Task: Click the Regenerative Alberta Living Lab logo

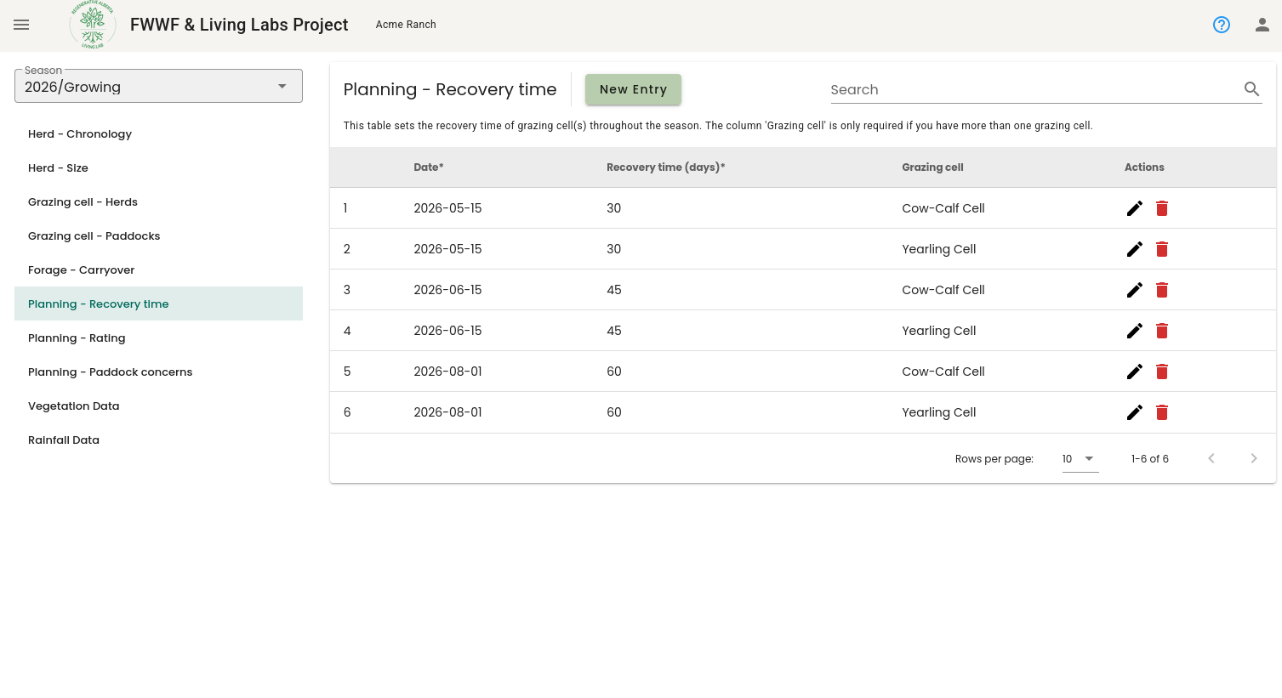Action: (x=93, y=25)
